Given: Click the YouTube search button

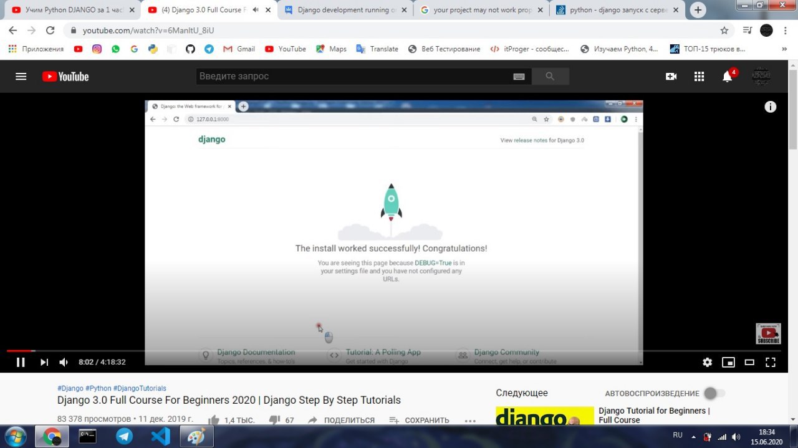Looking at the screenshot, I should coord(550,76).
